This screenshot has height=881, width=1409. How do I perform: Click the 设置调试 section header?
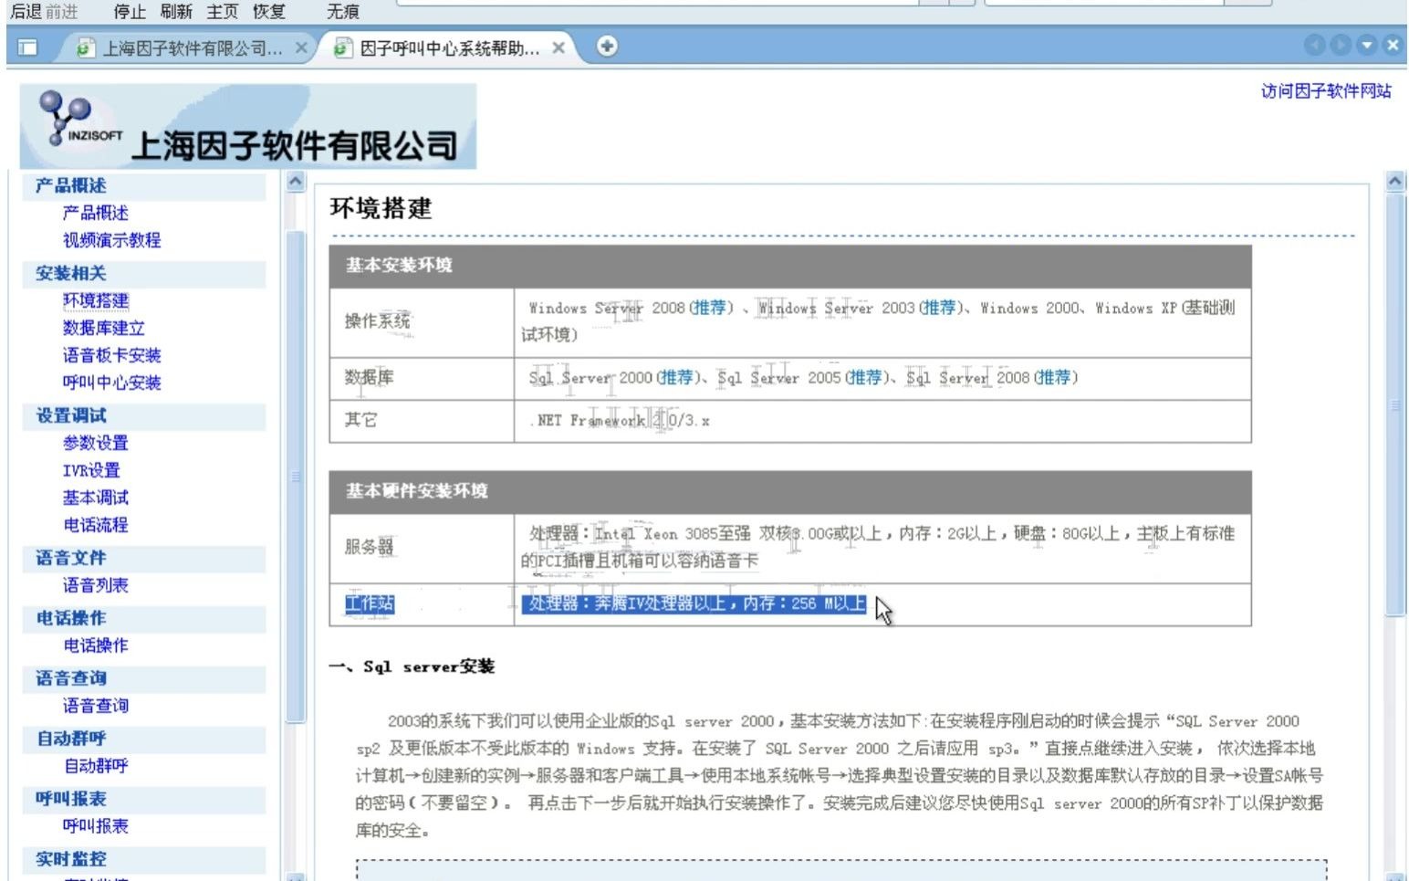click(x=144, y=416)
